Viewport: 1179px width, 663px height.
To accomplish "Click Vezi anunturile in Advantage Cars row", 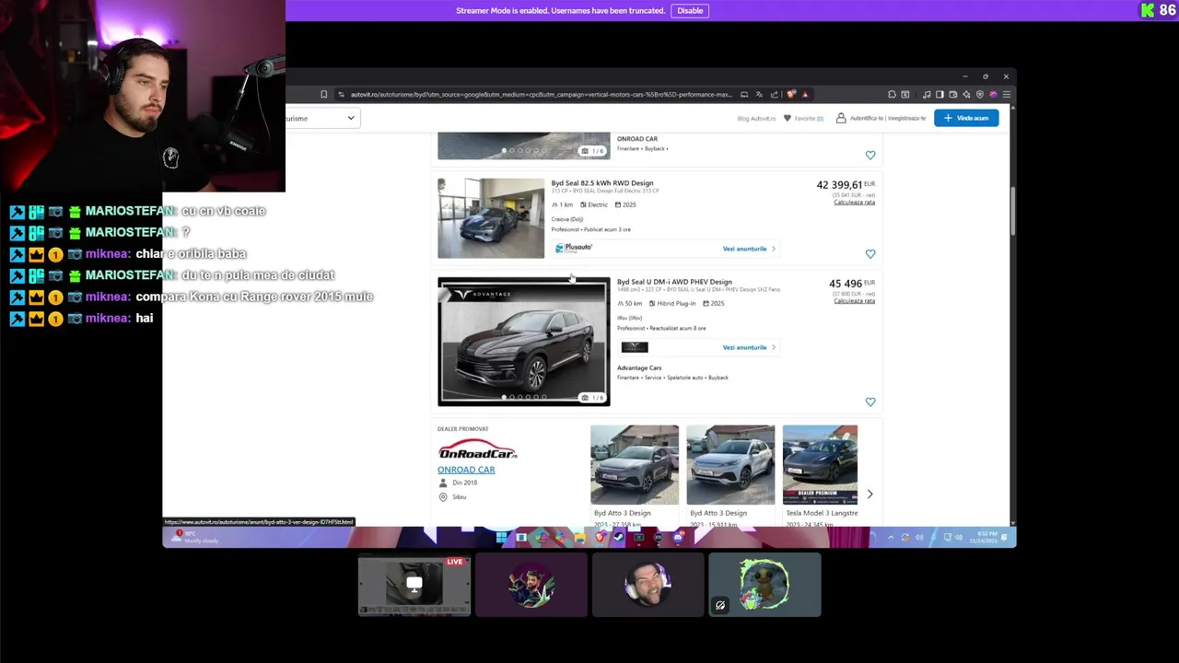I will click(748, 347).
